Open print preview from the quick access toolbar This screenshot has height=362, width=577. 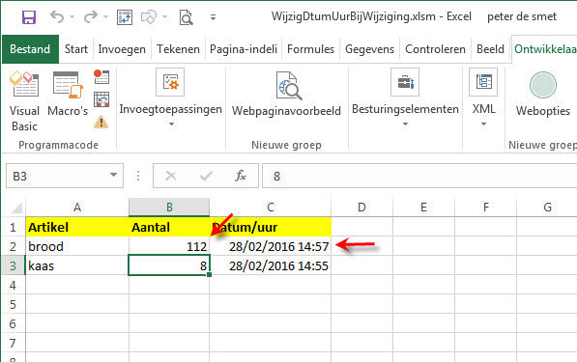pyautogui.click(x=186, y=17)
